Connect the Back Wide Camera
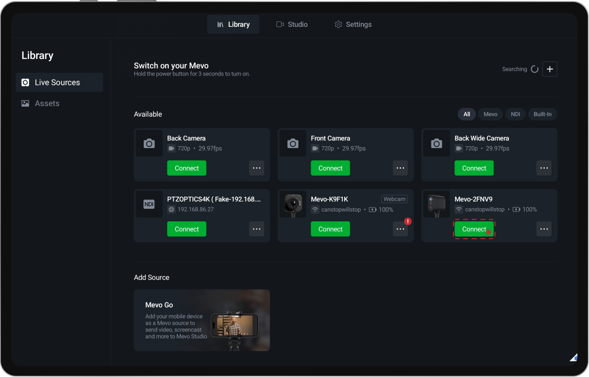The height and width of the screenshot is (377, 589). (474, 168)
